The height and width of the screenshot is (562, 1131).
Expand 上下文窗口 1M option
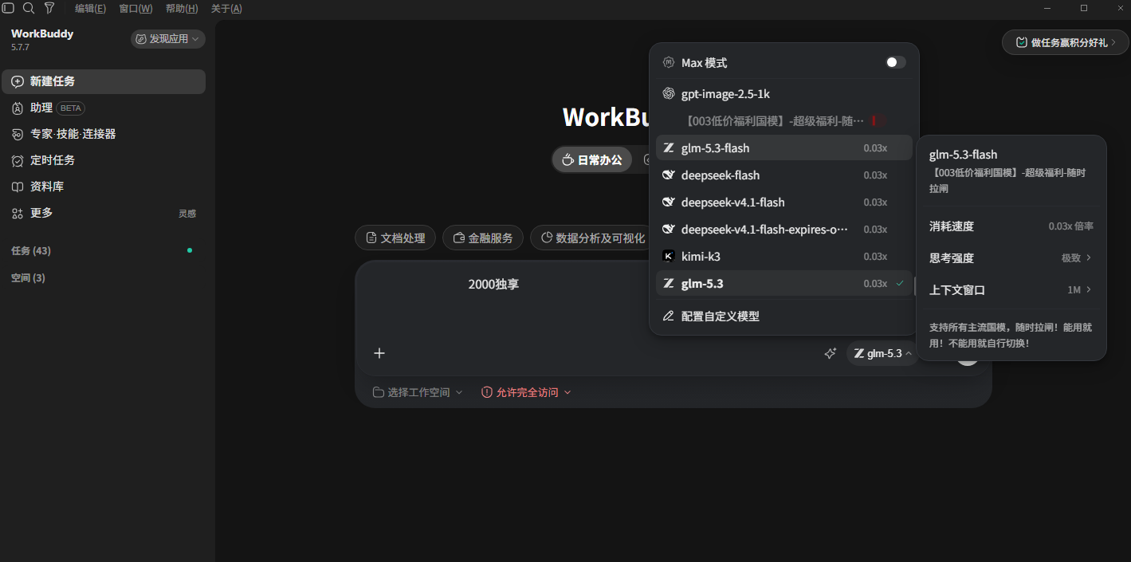point(1011,290)
